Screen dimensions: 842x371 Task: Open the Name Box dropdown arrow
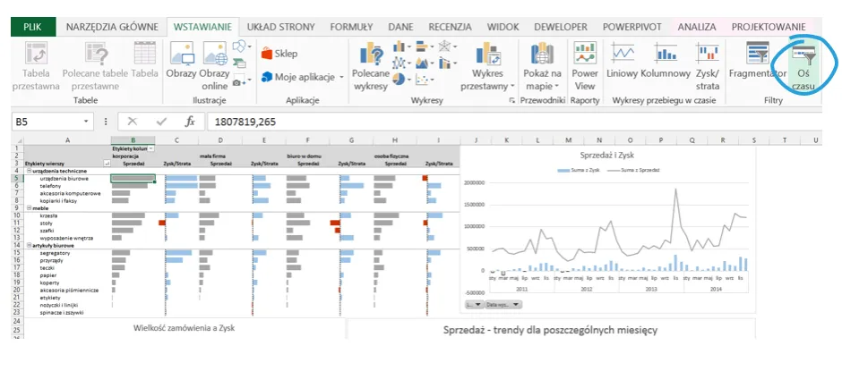(86, 122)
